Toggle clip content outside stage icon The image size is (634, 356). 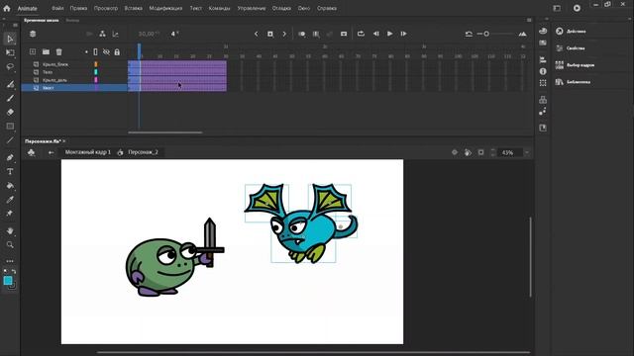pos(480,152)
